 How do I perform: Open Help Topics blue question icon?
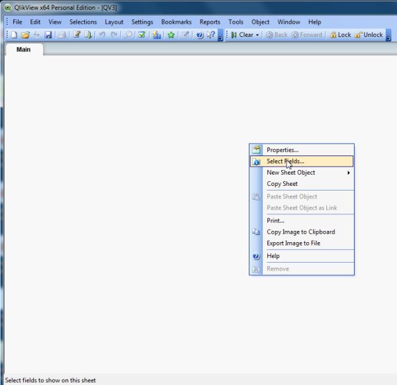[x=200, y=35]
